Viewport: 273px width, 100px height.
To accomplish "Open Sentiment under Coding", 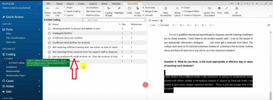I will pos(11,67).
